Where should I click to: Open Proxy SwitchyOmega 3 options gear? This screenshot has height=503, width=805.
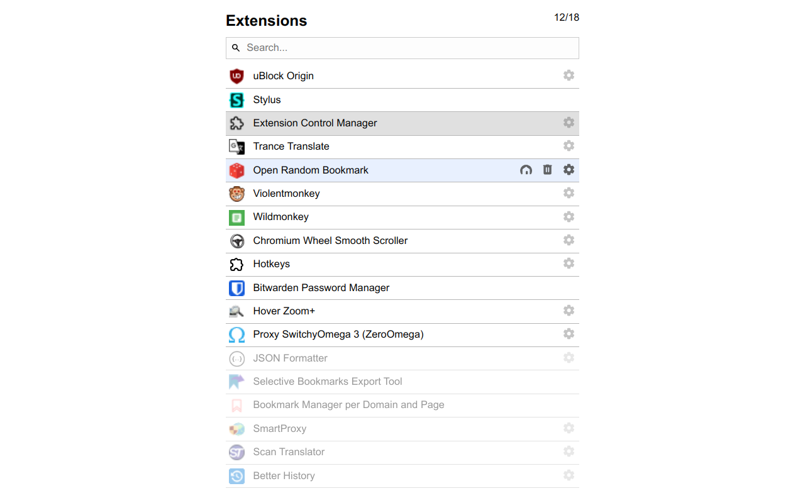(569, 334)
